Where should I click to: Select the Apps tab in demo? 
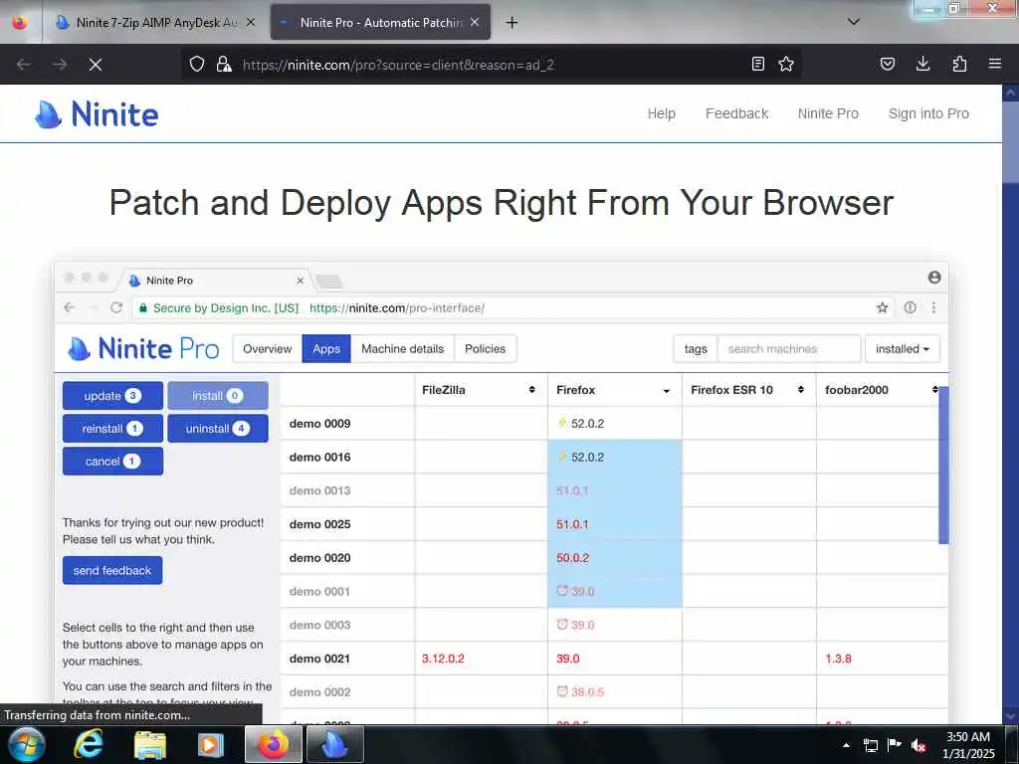pos(326,349)
